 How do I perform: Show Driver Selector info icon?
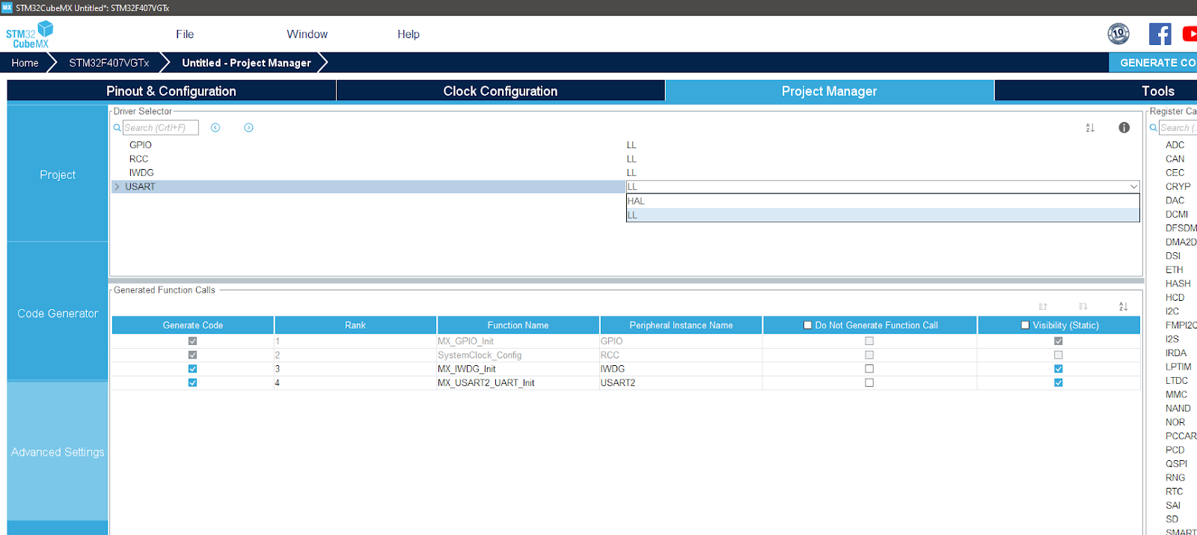click(x=1124, y=128)
